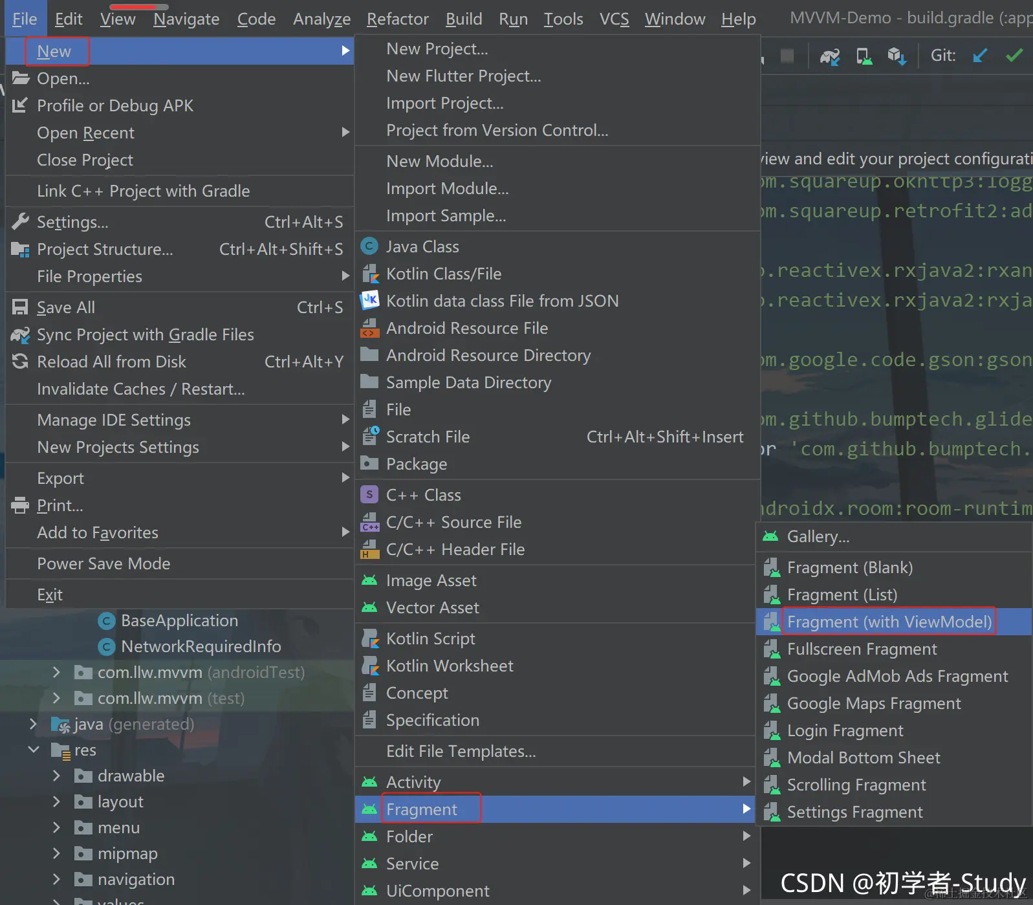This screenshot has height=905, width=1033.
Task: Select BaseApplication class in tree
Action: click(x=179, y=620)
